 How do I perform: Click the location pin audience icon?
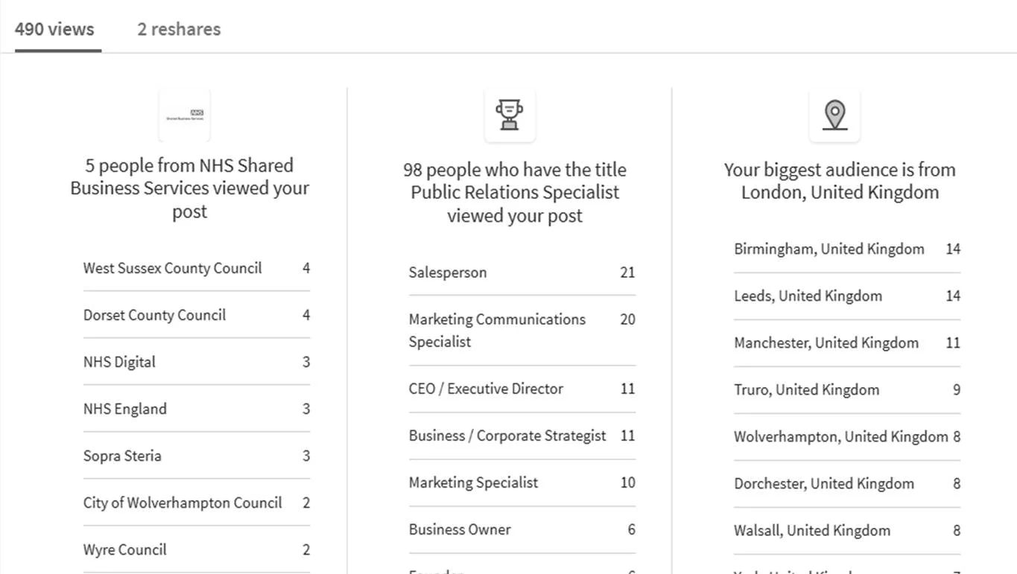[834, 115]
